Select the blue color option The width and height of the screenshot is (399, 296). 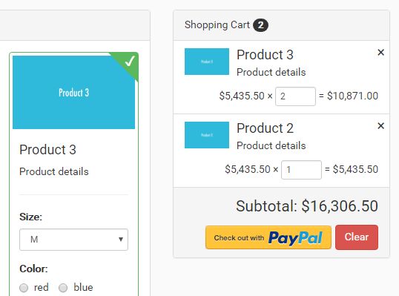63,288
